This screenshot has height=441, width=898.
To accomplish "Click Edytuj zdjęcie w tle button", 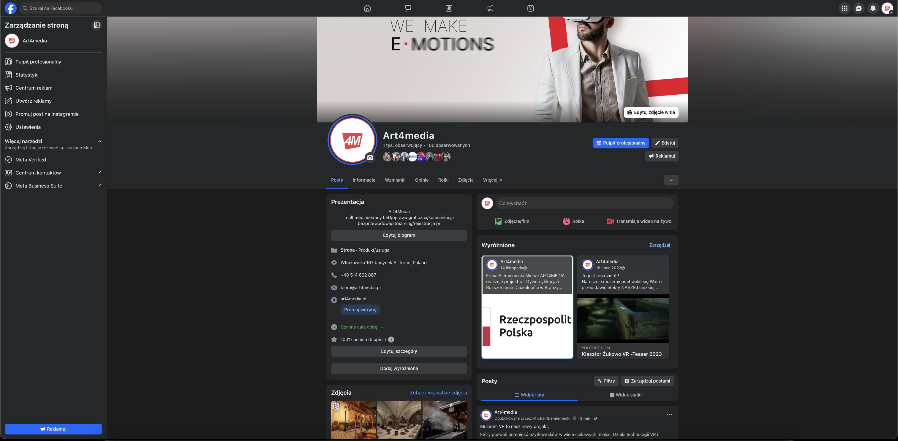I will point(651,112).
